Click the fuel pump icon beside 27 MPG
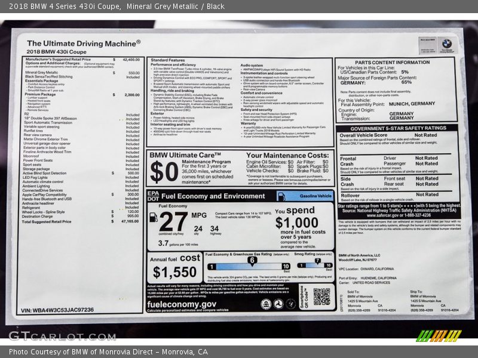478x358 pixels. coord(153,217)
